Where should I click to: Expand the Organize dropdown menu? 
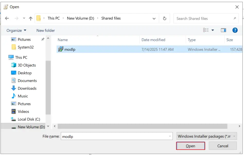click(16, 30)
